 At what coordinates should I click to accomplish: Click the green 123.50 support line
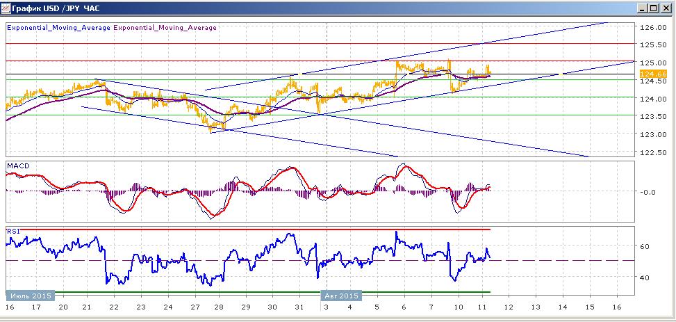coord(320,115)
